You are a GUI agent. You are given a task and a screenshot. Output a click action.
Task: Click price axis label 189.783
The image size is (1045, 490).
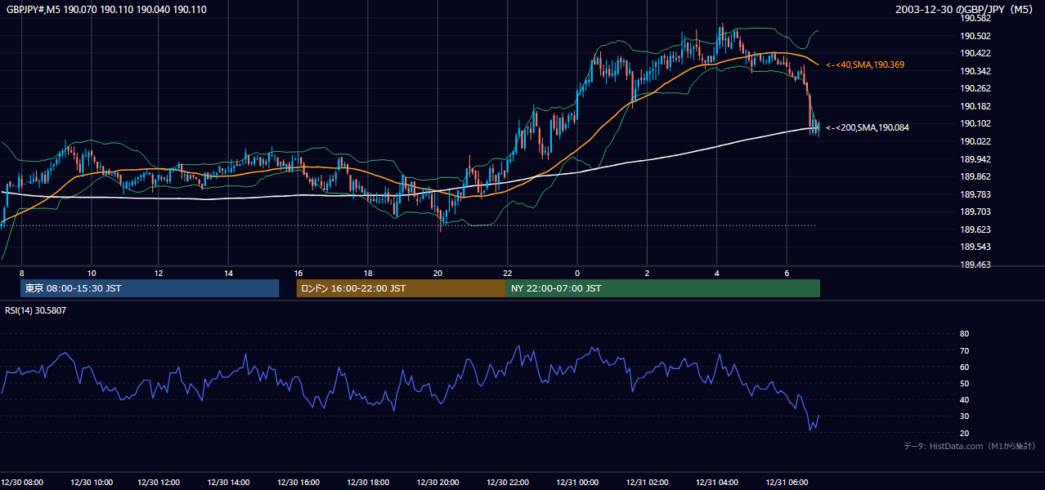[975, 194]
